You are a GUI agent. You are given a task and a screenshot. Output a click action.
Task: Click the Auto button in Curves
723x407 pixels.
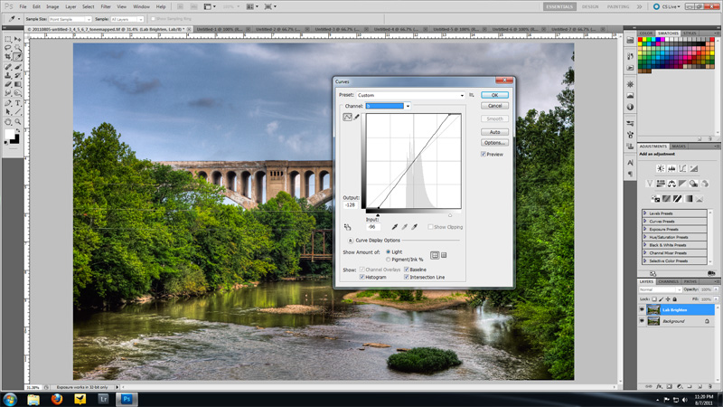(x=494, y=131)
